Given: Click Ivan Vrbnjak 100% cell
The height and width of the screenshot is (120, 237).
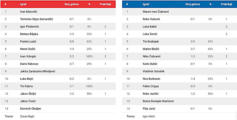Looking at the screenshot, I should point(89,56).
